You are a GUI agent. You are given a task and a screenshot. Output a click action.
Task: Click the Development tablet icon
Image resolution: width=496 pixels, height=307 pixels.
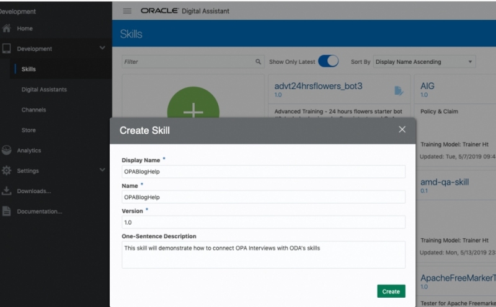click(x=6, y=49)
